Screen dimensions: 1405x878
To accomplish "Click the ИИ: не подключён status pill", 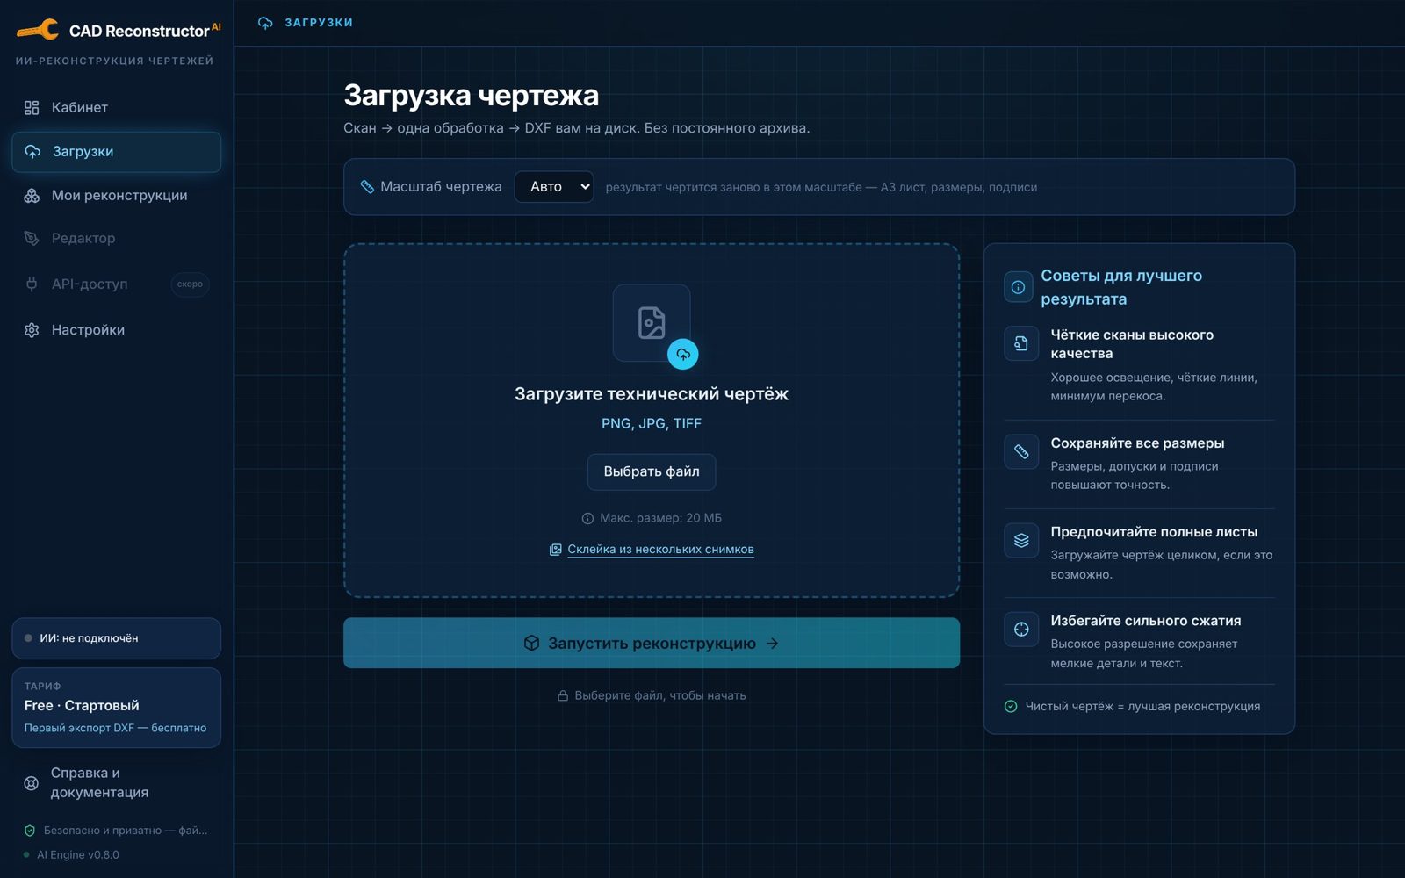I will coord(116,638).
